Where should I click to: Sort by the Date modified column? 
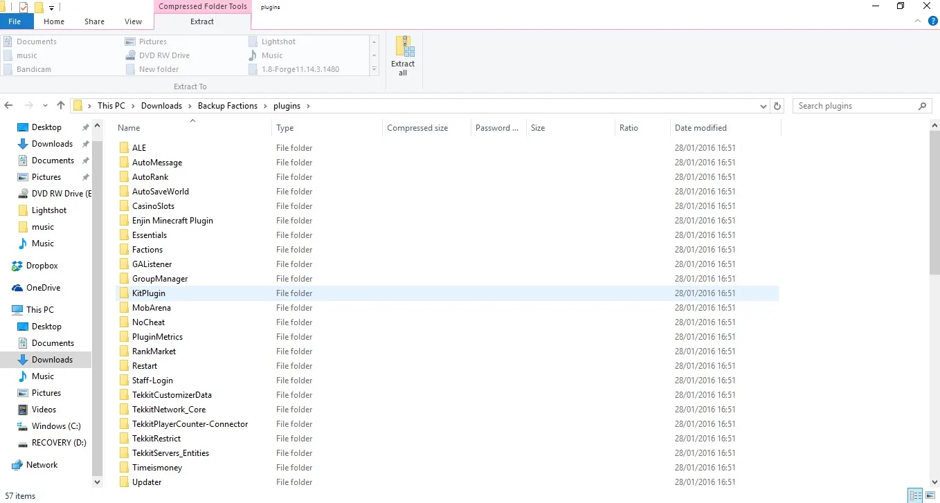coord(701,128)
